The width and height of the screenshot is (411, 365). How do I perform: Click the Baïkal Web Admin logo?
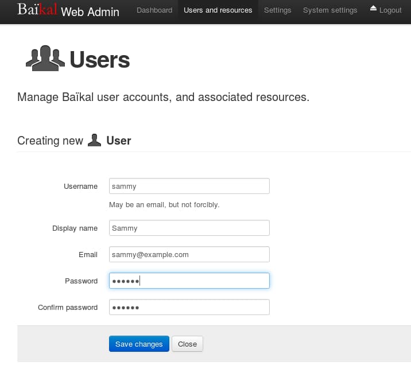(68, 10)
